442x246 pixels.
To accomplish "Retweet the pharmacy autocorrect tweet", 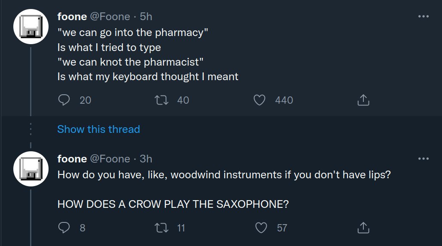I will (162, 100).
